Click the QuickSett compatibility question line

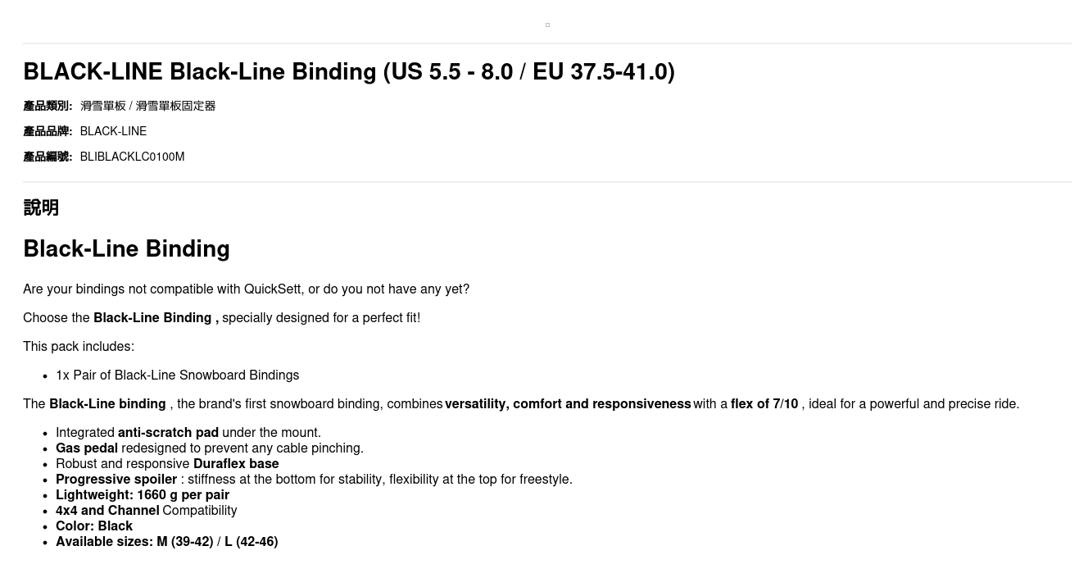click(x=246, y=289)
